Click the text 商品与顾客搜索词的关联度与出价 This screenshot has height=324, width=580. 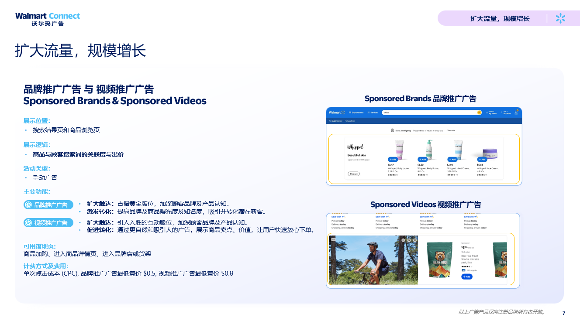pos(78,154)
